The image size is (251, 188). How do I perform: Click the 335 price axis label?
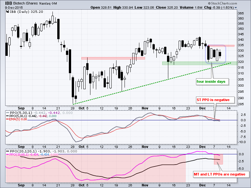(241, 45)
